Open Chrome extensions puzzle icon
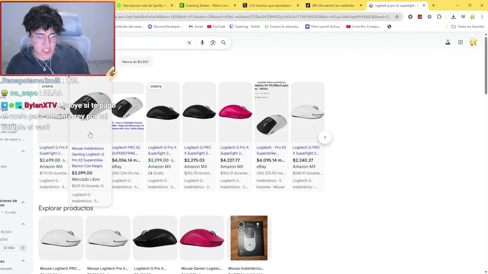The image size is (488, 274). (x=439, y=17)
